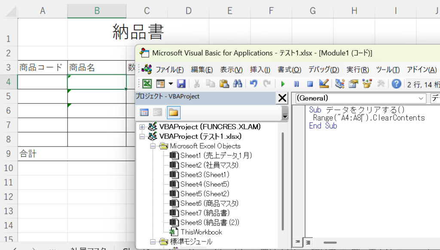
Task: Open the Properties Window toolbar icon
Action: tap(353, 84)
